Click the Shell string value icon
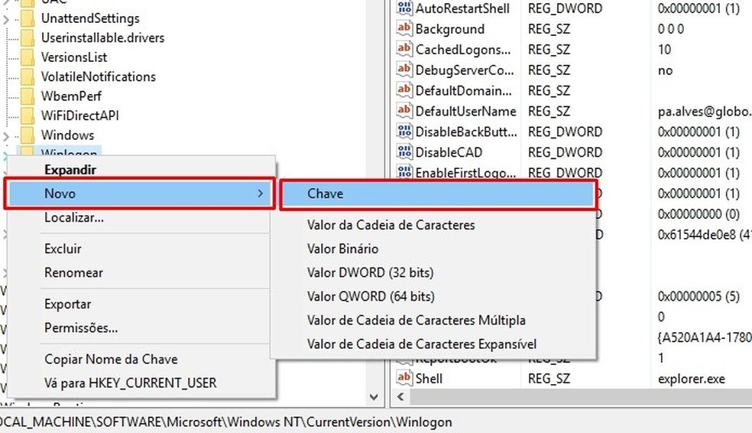Image resolution: width=752 pixels, height=433 pixels. pos(404,378)
